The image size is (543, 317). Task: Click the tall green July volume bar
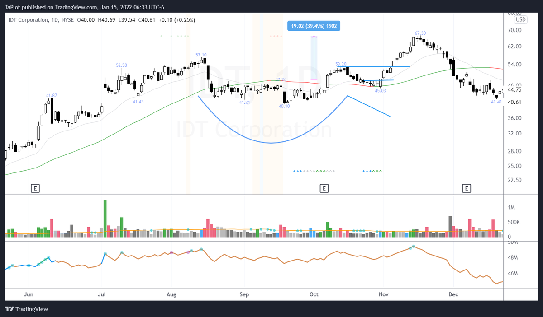(x=105, y=219)
